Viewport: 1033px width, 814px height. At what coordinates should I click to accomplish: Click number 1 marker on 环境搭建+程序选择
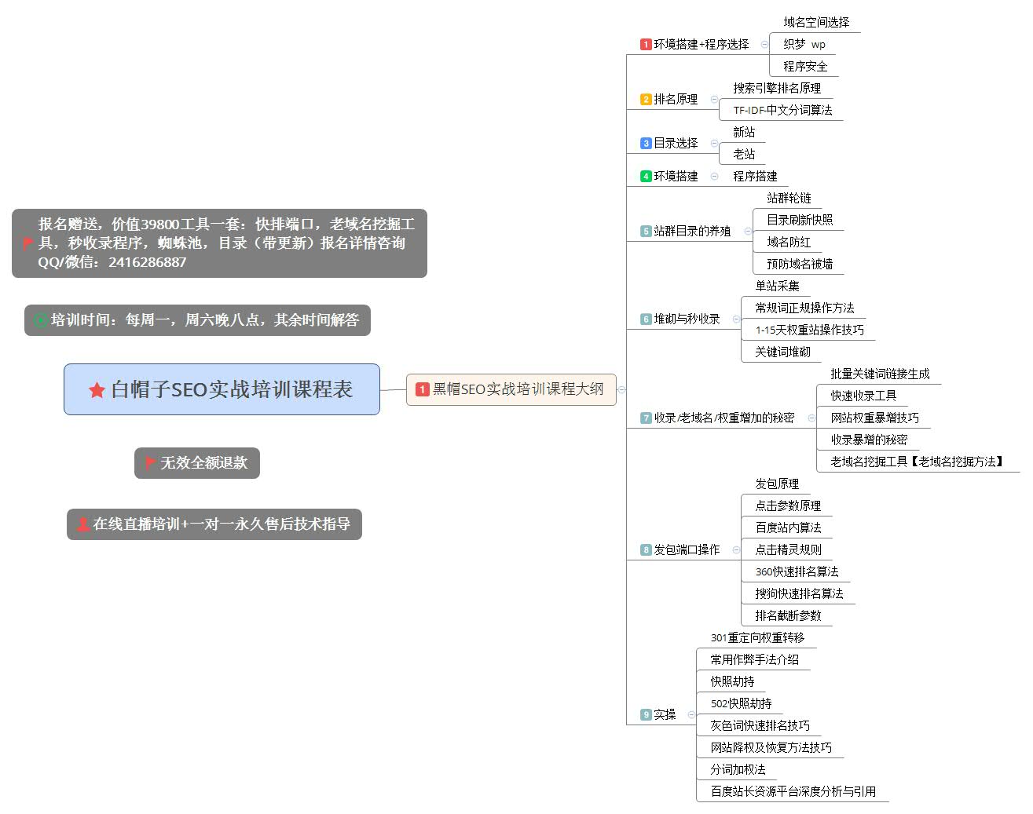pyautogui.click(x=646, y=45)
